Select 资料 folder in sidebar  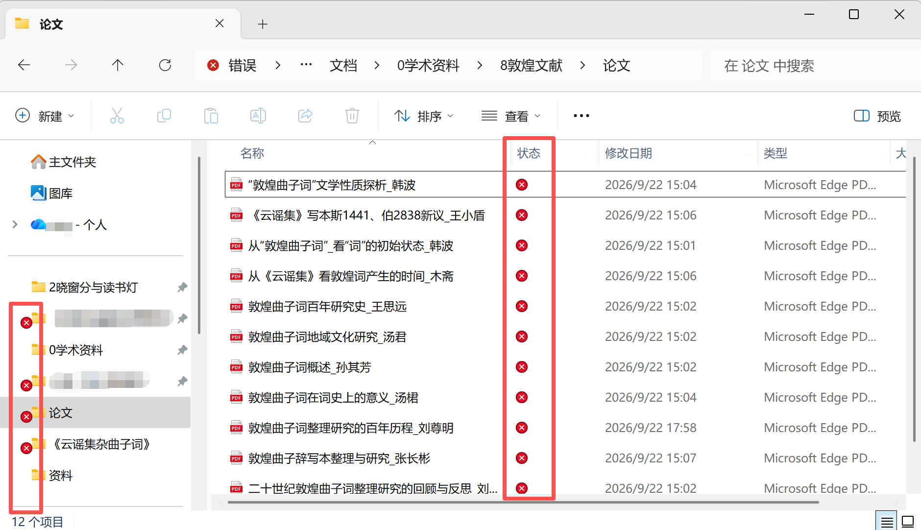pyautogui.click(x=52, y=476)
